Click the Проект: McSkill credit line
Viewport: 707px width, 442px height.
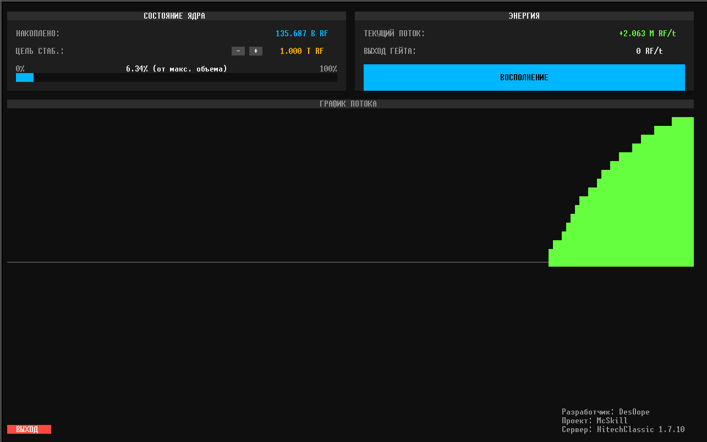(x=595, y=421)
